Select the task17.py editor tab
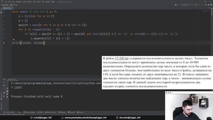This screenshot has height=120, width=213. click(8, 8)
